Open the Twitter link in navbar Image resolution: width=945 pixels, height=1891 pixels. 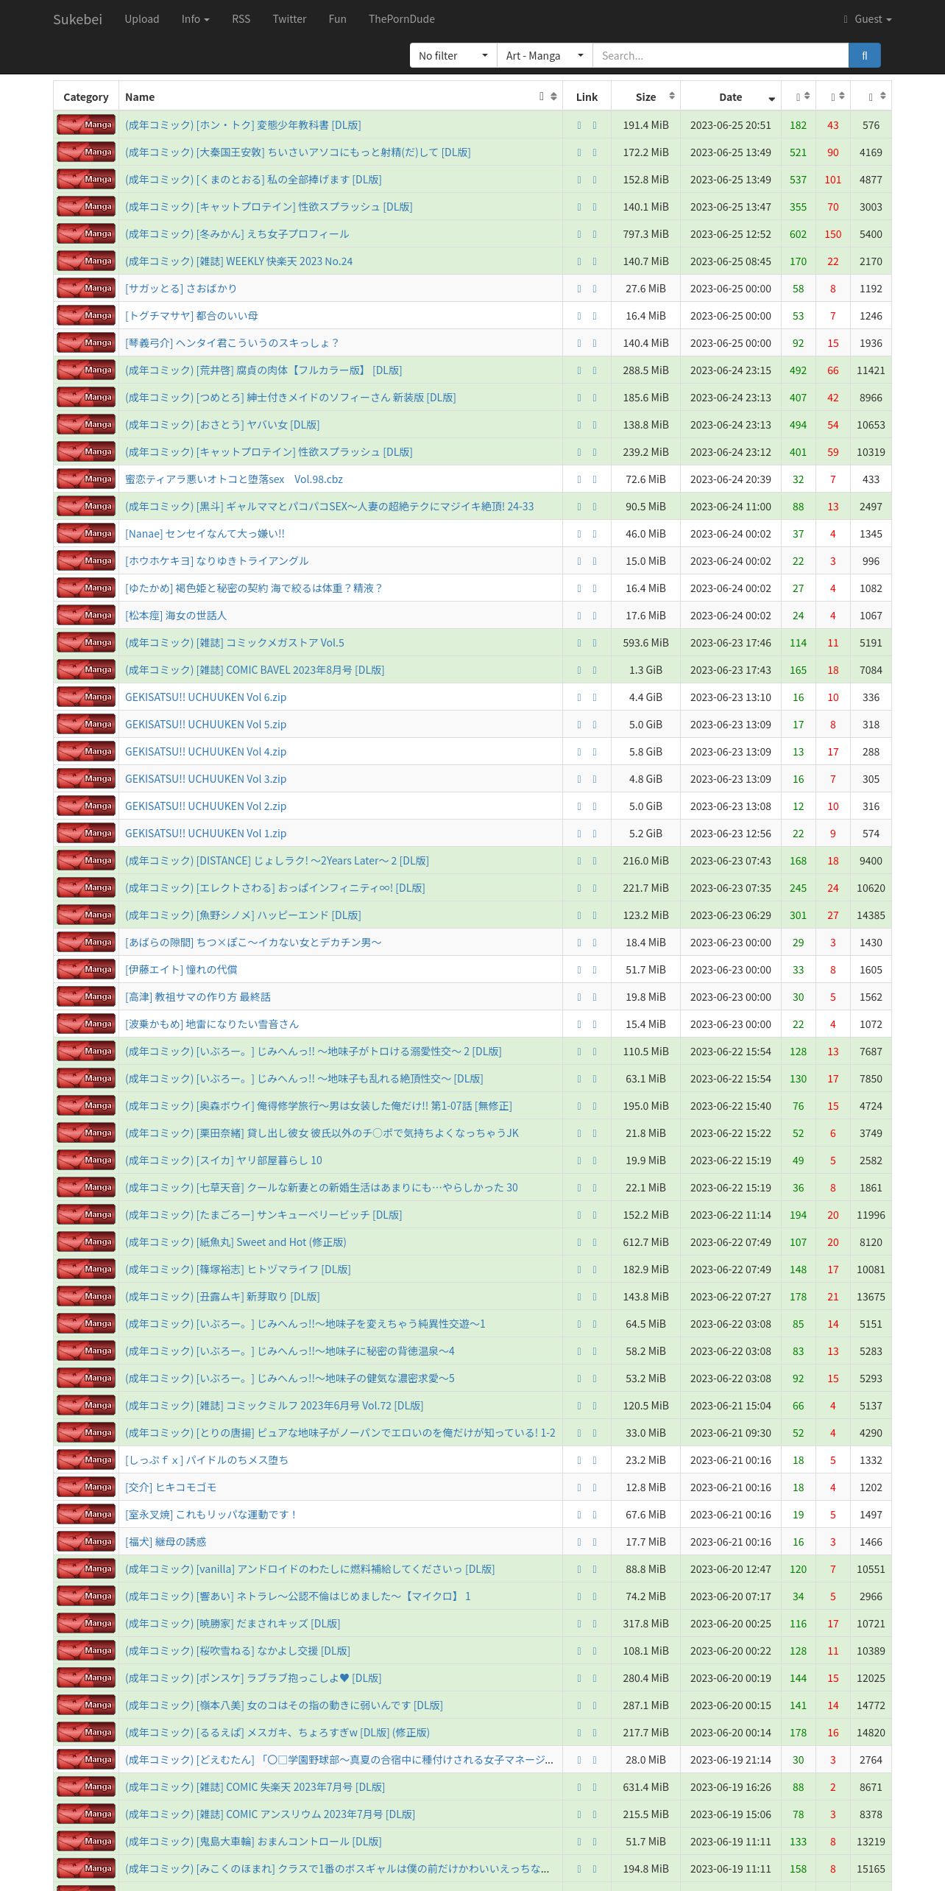(289, 18)
